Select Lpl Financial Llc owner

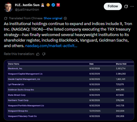tap(16, 84)
